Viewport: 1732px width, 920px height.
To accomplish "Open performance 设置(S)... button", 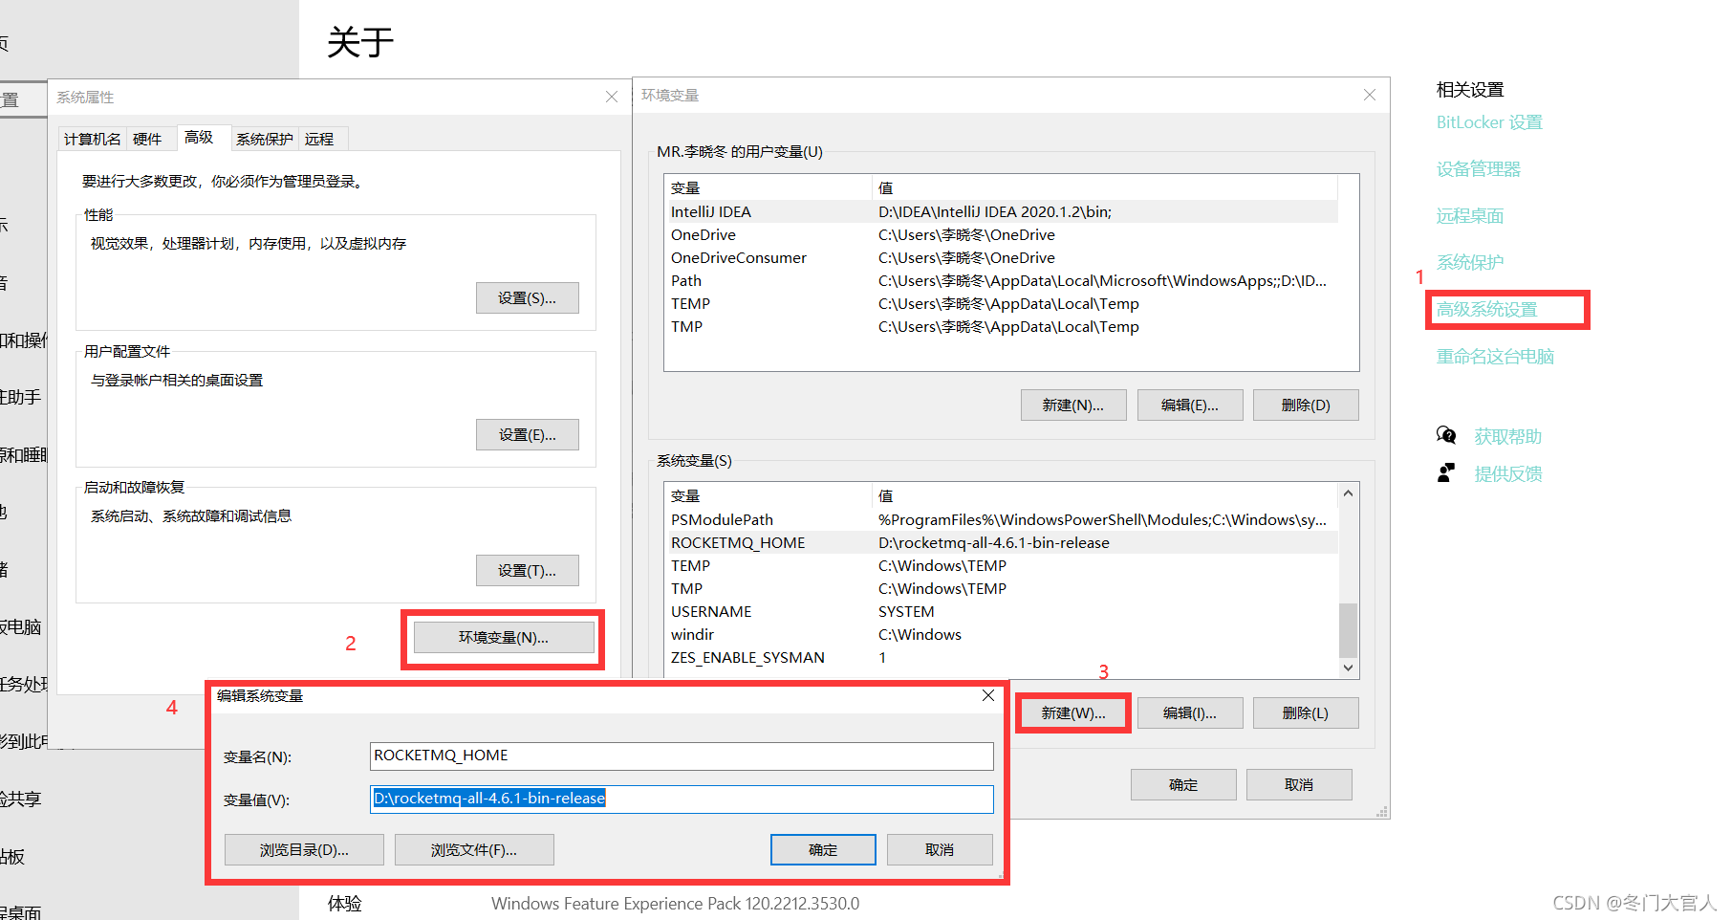I will (528, 298).
